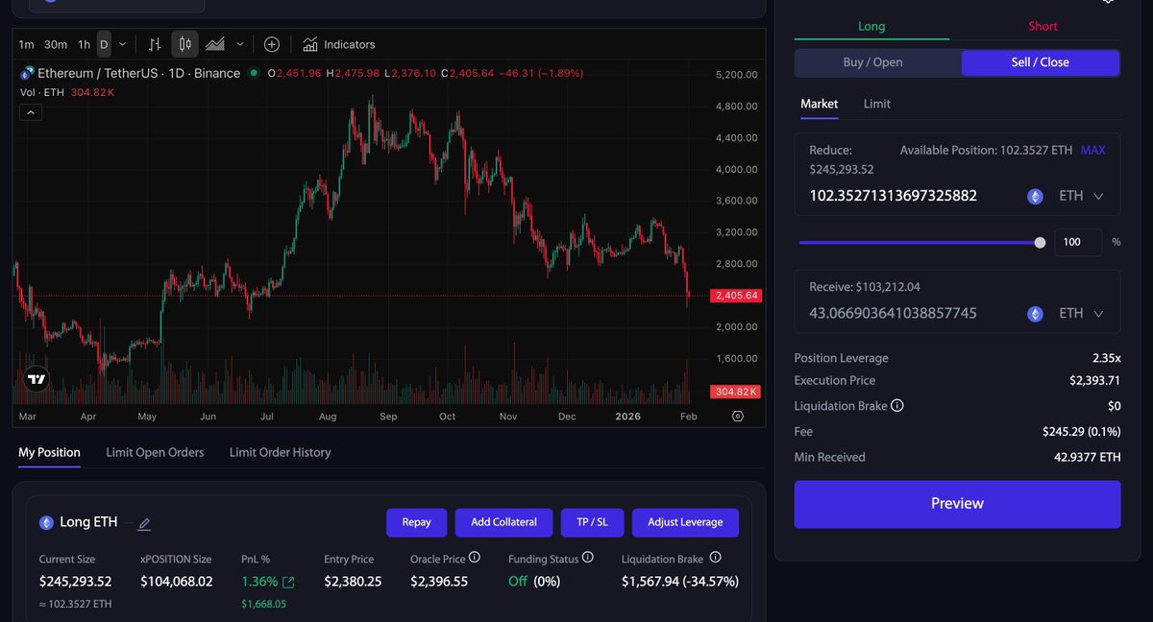
Task: Set chart interval to 30m
Action: pyautogui.click(x=56, y=44)
